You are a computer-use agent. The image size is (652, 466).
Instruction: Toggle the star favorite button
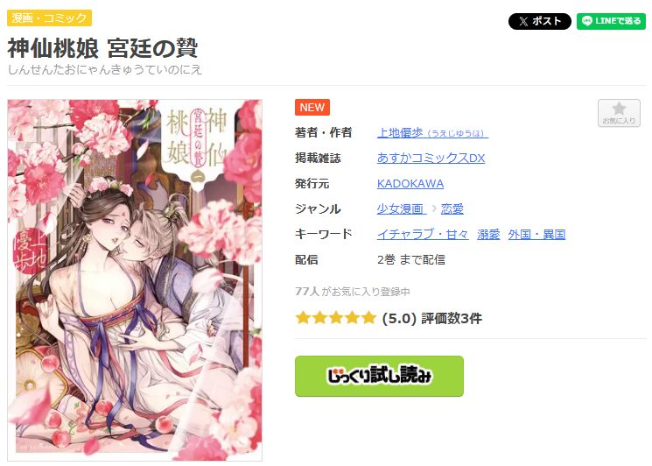619,113
